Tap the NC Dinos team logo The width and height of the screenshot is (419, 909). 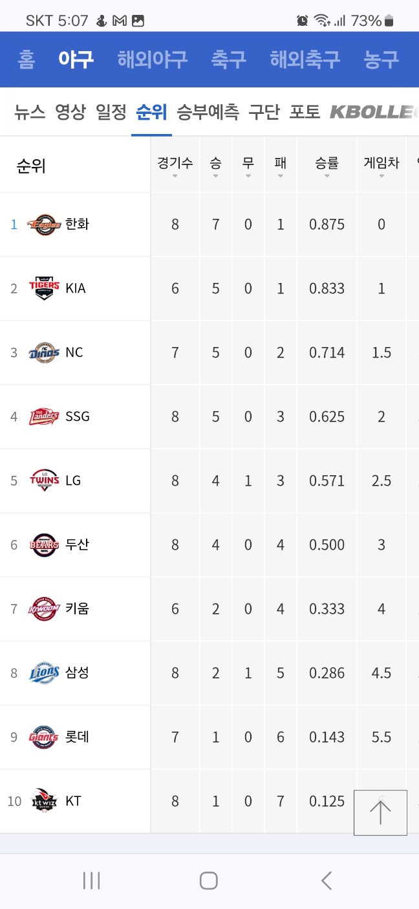pos(44,352)
